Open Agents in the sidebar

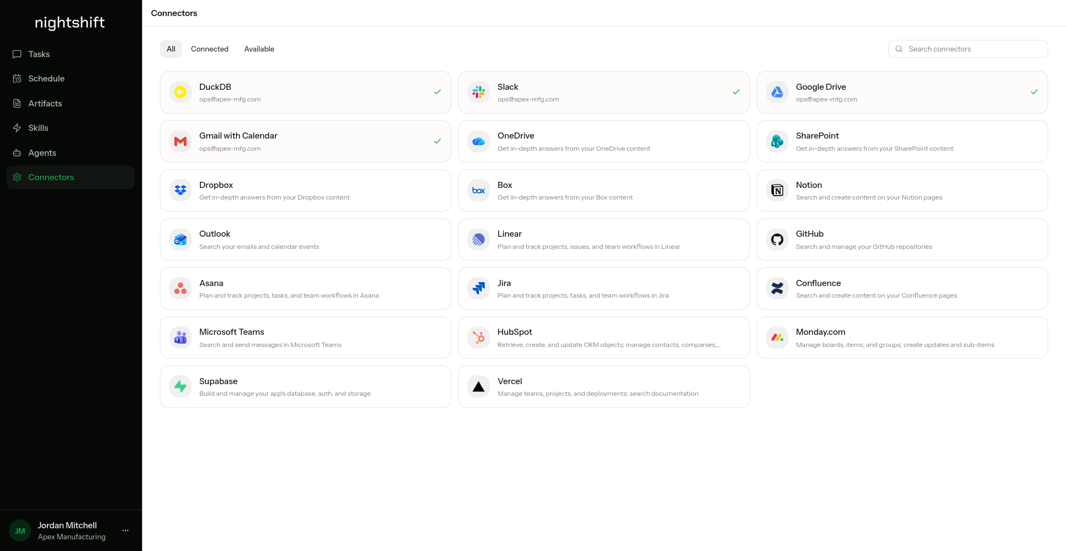tap(71, 153)
